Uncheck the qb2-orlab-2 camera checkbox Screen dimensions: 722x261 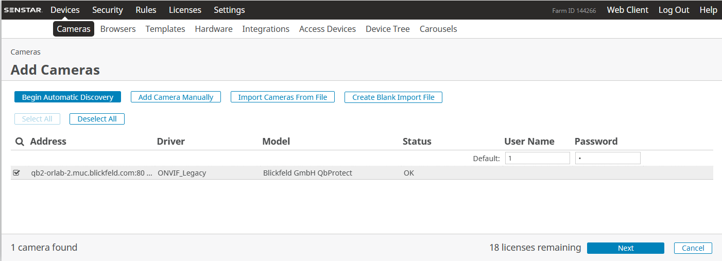(16, 173)
